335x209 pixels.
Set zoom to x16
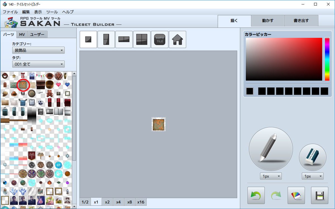point(141,202)
